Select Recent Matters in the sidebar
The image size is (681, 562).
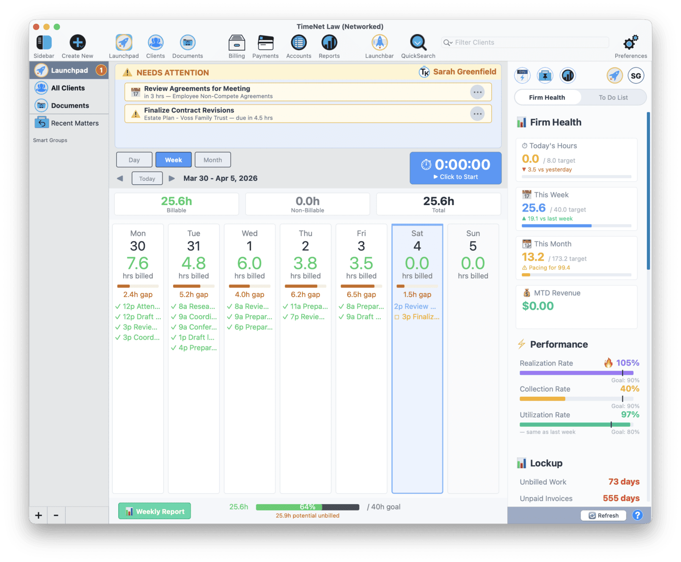75,123
